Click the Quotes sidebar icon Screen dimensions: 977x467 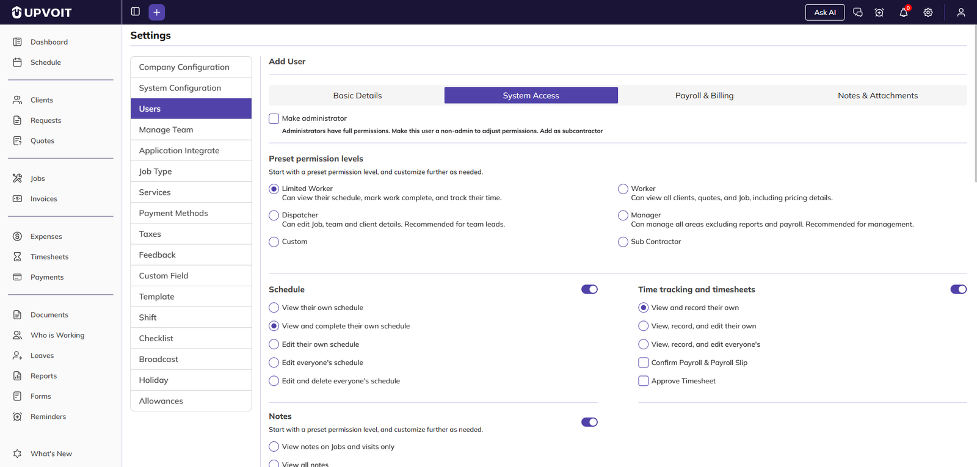click(18, 140)
